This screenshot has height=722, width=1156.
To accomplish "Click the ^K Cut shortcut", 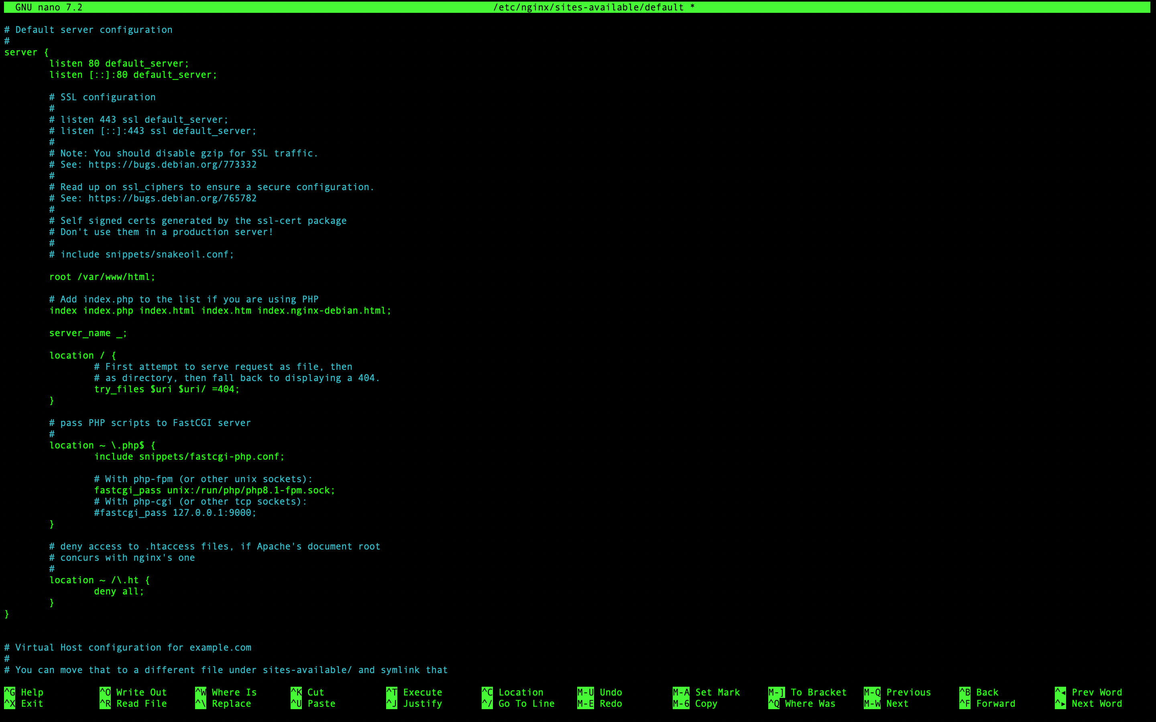I will click(x=307, y=692).
